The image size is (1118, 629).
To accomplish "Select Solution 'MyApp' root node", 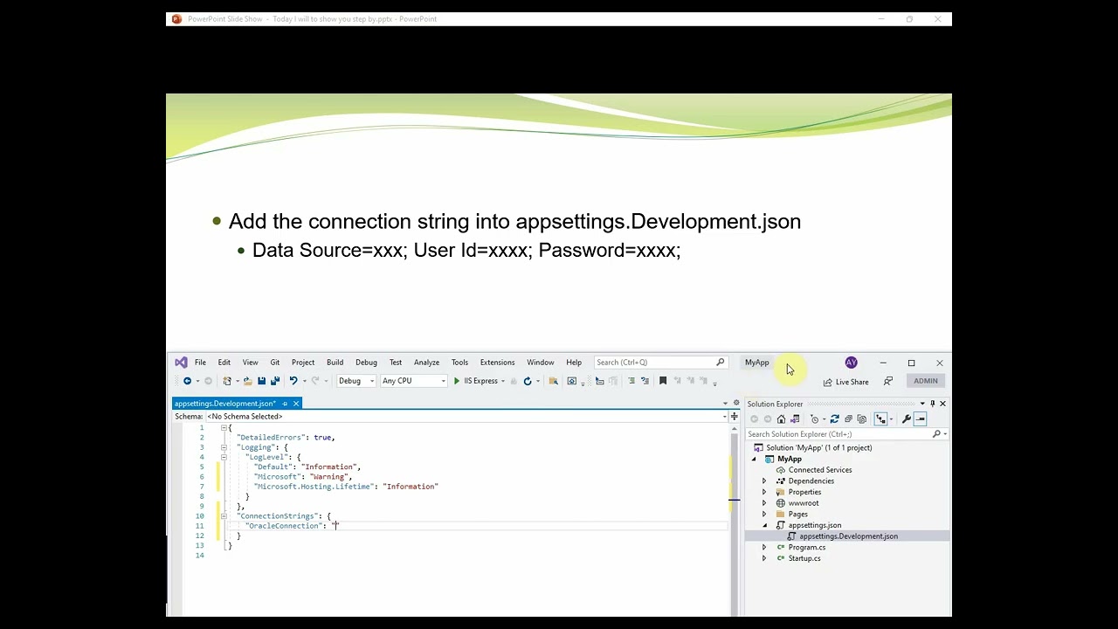I will pos(818,448).
